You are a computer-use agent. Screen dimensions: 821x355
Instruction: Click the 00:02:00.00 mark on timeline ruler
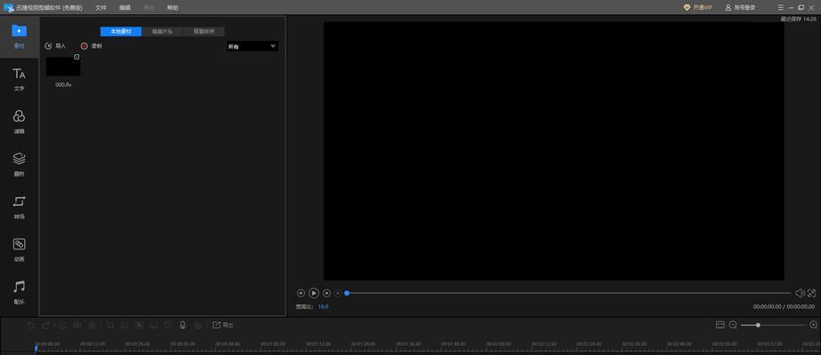(x=500, y=344)
